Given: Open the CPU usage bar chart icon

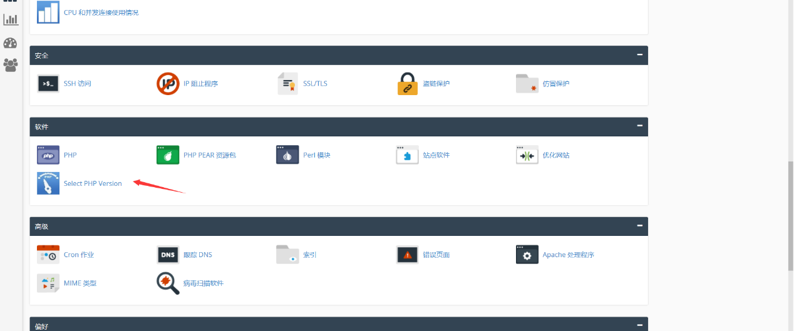Looking at the screenshot, I should pyautogui.click(x=48, y=12).
